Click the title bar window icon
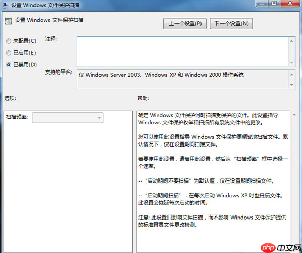This screenshot has height=253, width=302. click(x=5, y=5)
